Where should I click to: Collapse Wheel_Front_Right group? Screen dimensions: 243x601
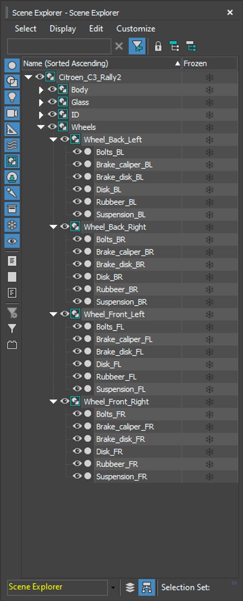[x=54, y=402]
